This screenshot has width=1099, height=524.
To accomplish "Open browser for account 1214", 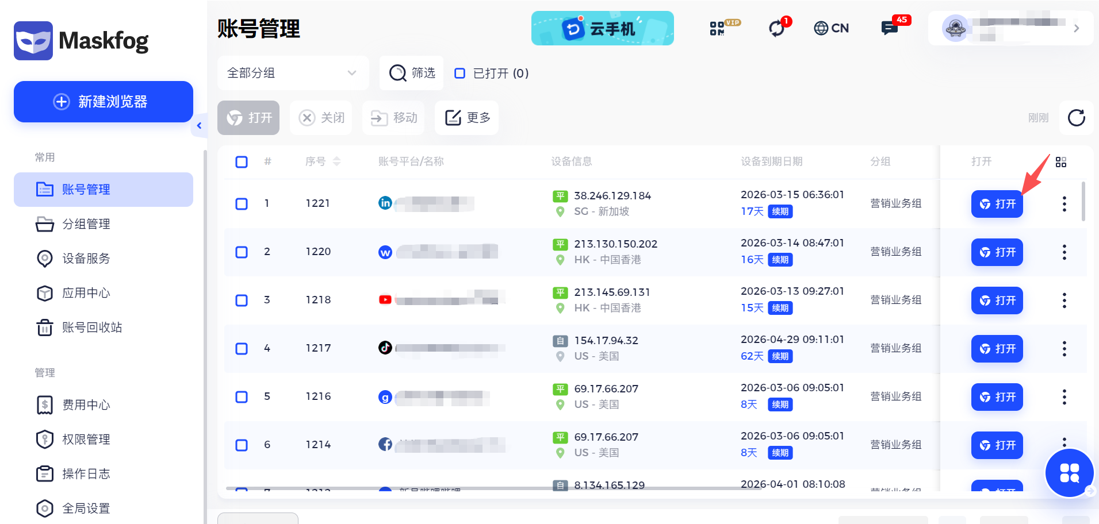I will coord(997,445).
